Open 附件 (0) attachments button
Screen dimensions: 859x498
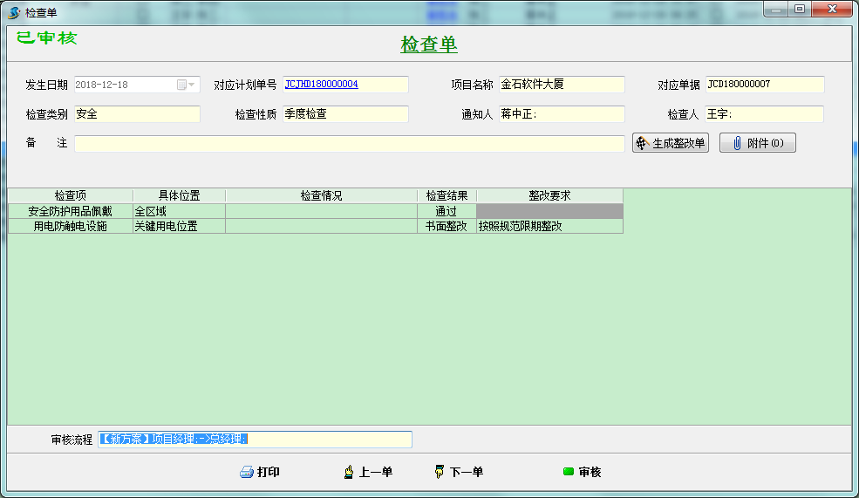758,143
